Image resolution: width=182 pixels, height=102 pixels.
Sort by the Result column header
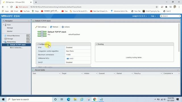(x=137, y=74)
